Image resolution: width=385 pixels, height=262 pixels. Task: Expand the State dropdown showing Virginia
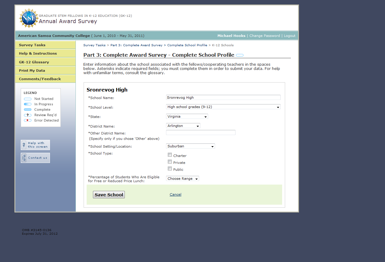(187, 116)
